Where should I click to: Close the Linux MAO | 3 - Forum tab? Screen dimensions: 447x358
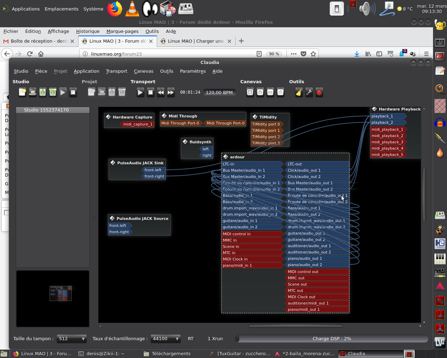(151, 41)
